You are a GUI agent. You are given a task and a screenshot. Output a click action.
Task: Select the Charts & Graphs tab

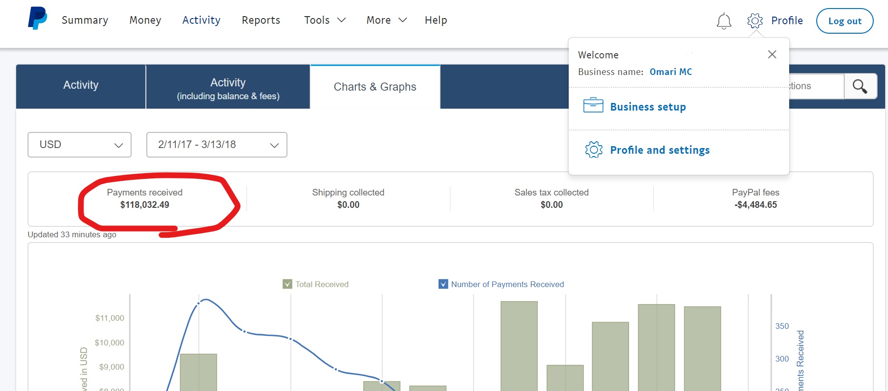pyautogui.click(x=375, y=87)
